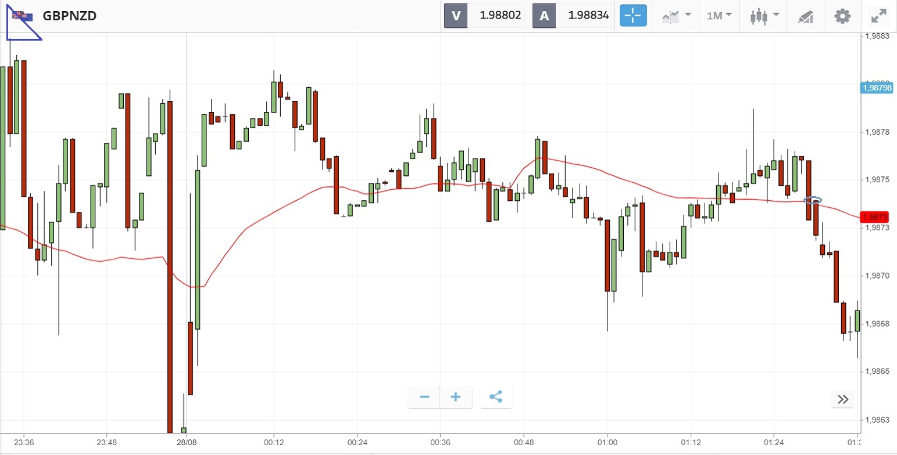Click the blue 1,98798 price label

[877, 88]
